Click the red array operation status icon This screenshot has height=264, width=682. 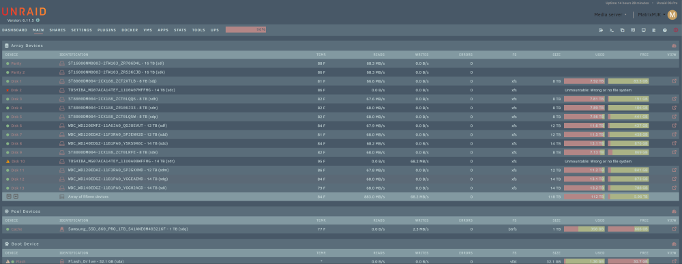click(x=675, y=30)
